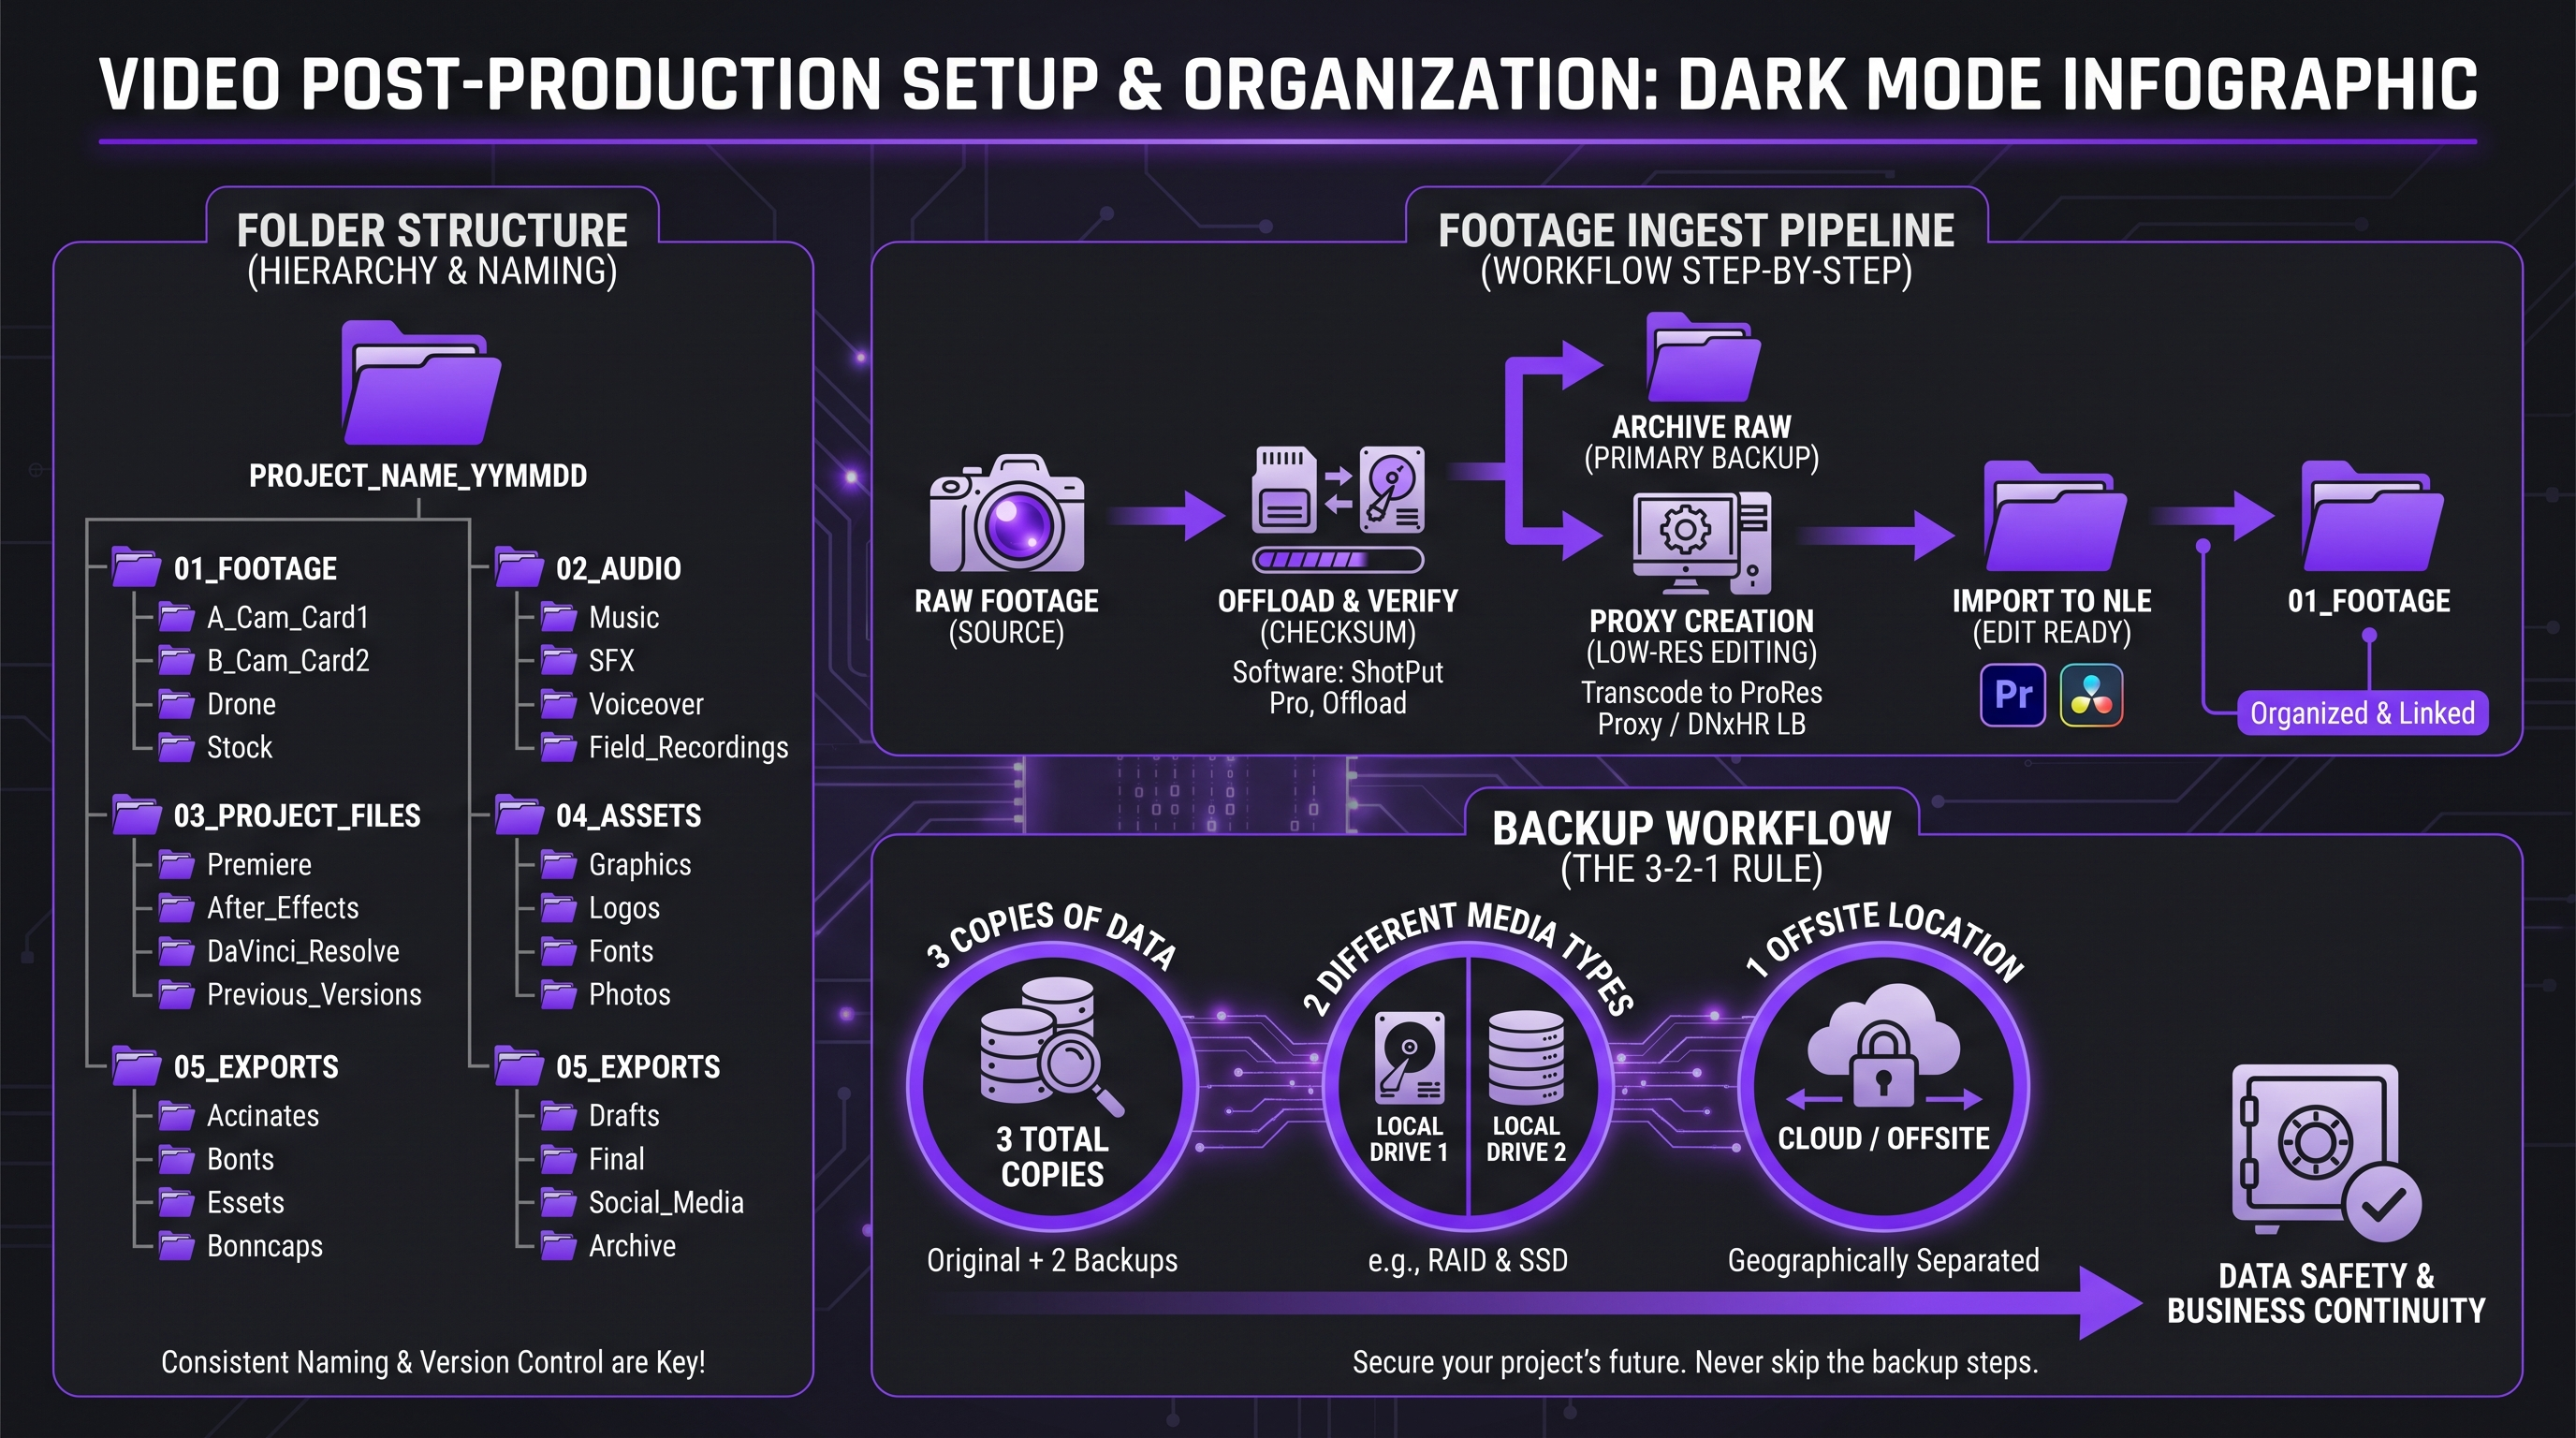Click the raw footage camera icon
Screen dimensions: 2576x1438
click(x=1006, y=514)
